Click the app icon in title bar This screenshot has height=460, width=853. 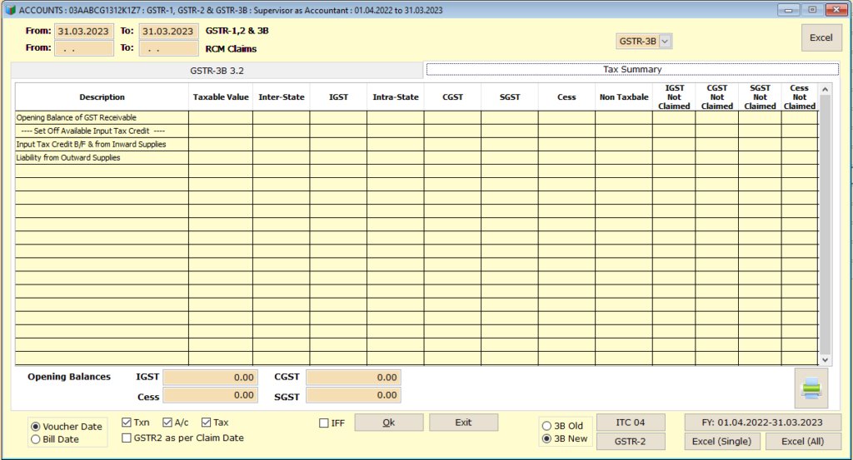click(x=10, y=10)
